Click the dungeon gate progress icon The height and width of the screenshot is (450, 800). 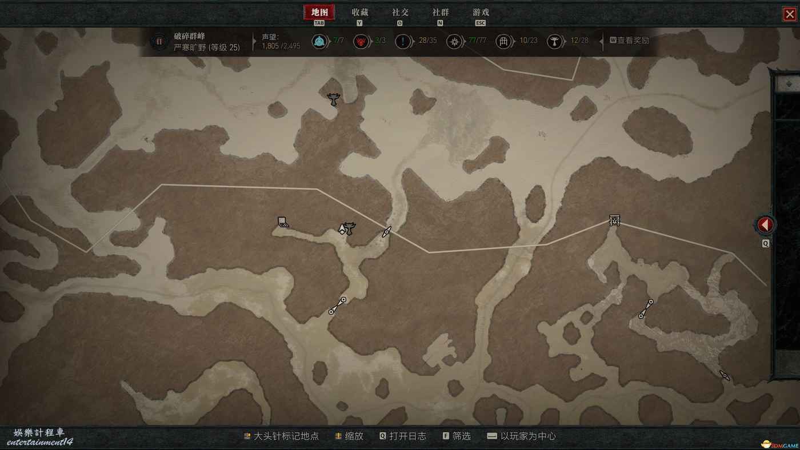point(503,41)
